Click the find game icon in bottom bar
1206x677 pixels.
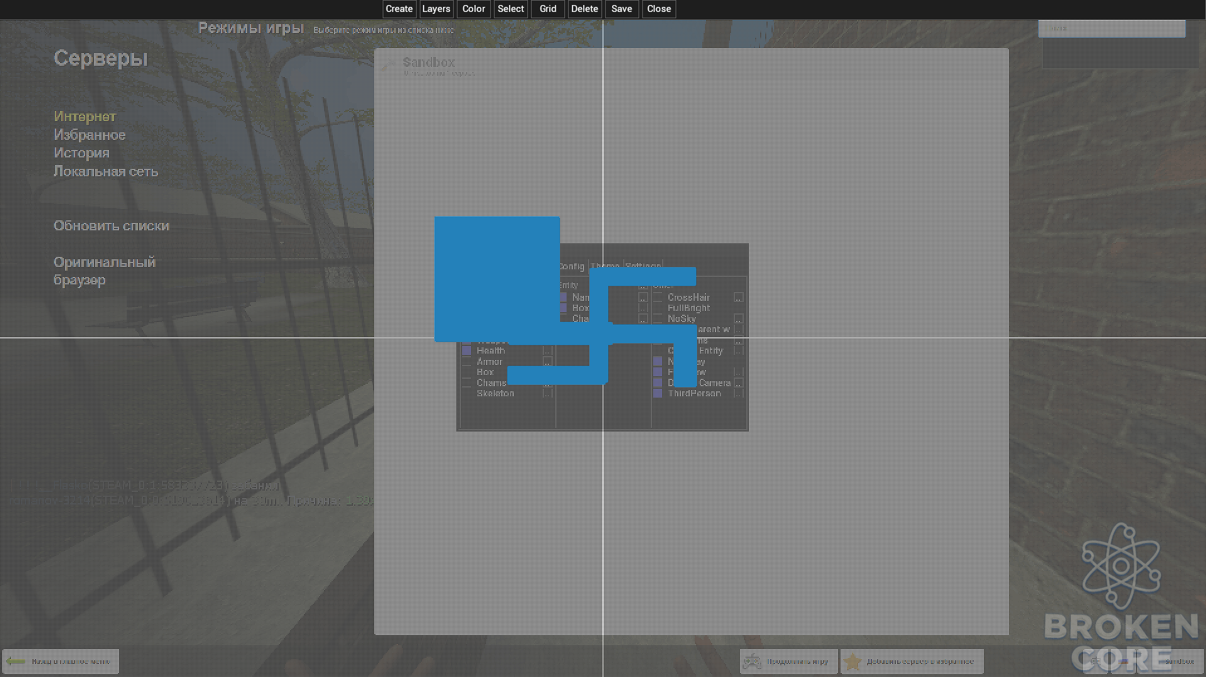pos(753,661)
